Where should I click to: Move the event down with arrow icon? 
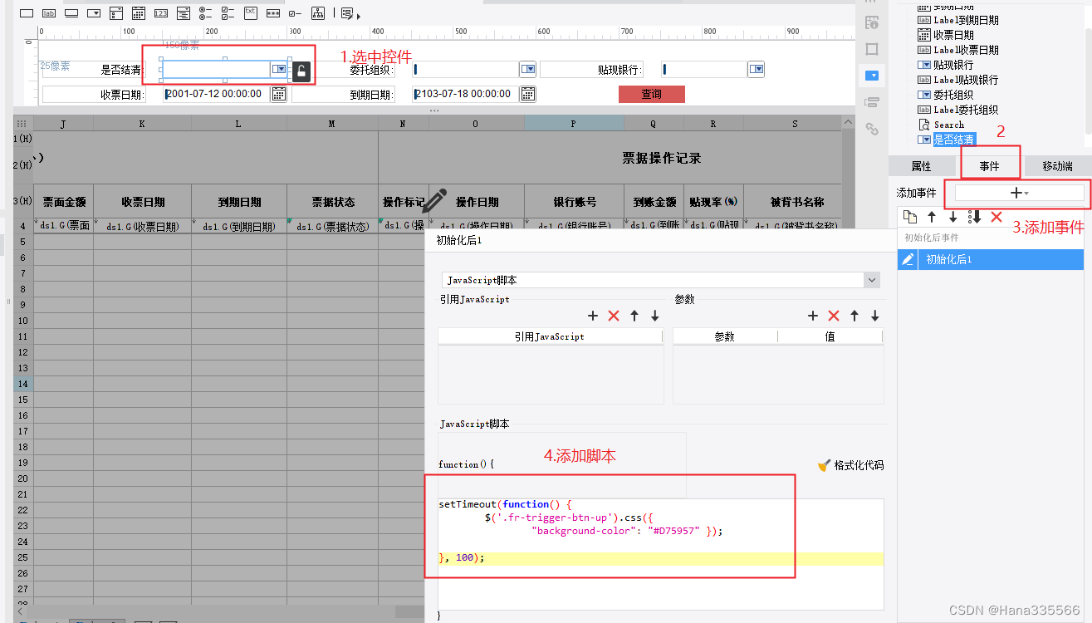coord(953,217)
